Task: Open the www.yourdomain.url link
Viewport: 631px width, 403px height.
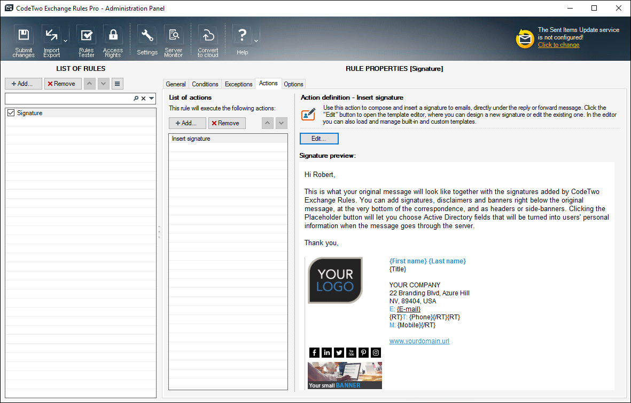Action: pyautogui.click(x=419, y=341)
